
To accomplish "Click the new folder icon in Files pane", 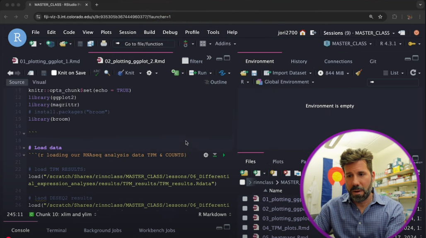I will click(244, 173).
